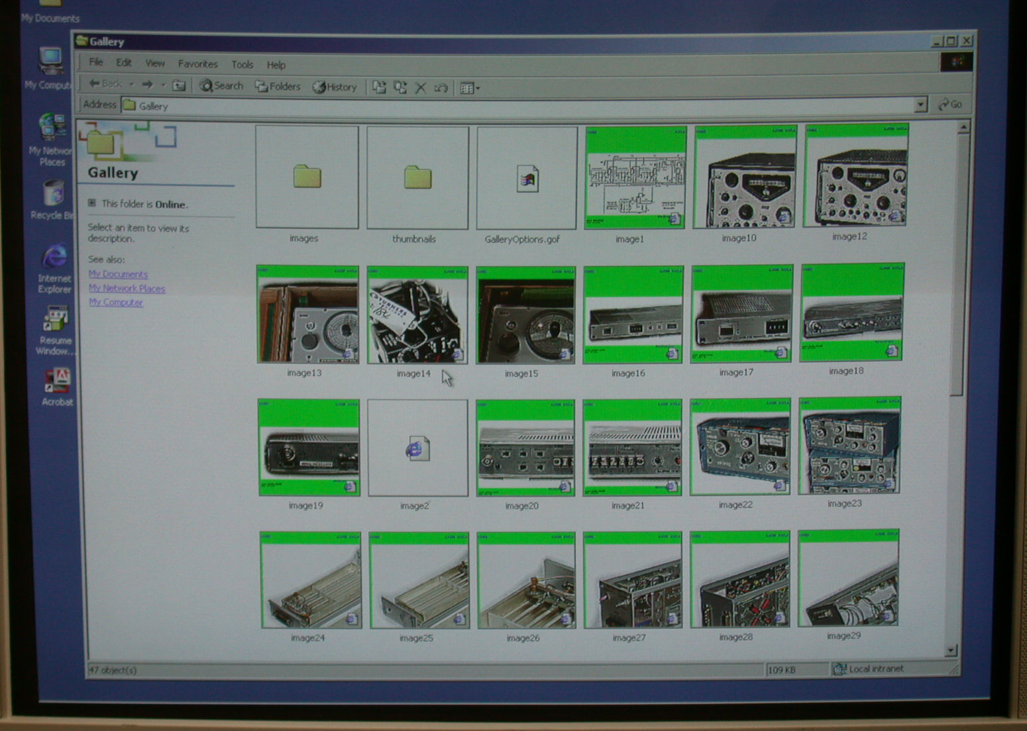Viewport: 1027px width, 731px height.
Task: Open the Favorites menu
Action: (197, 64)
